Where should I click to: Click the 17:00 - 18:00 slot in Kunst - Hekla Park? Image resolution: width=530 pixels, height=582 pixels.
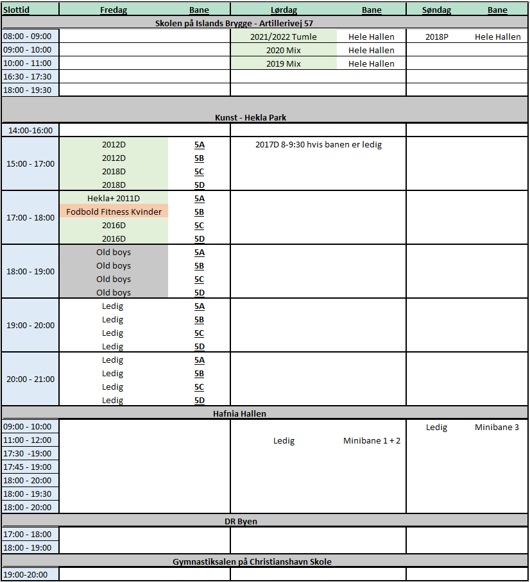[30, 217]
